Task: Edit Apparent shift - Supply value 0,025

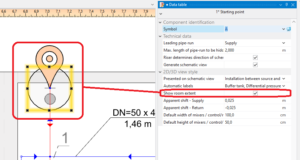Action: click(229, 100)
